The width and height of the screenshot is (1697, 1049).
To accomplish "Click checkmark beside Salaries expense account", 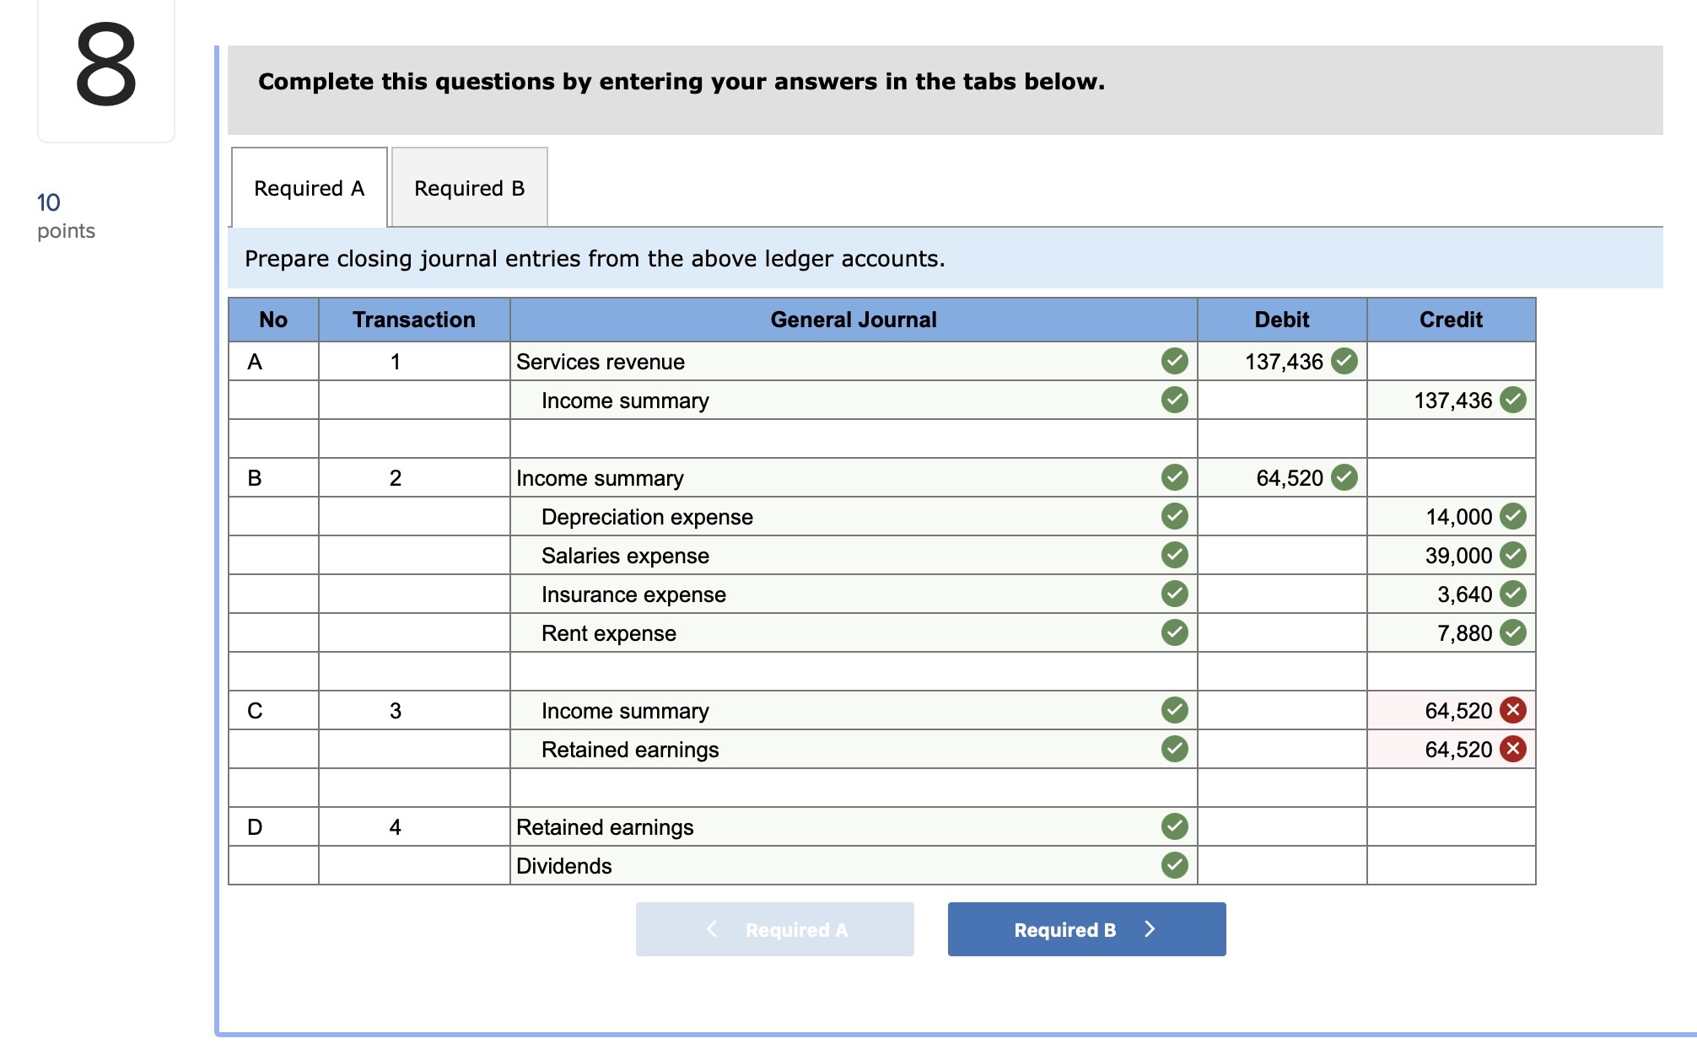I will pyautogui.click(x=1174, y=555).
